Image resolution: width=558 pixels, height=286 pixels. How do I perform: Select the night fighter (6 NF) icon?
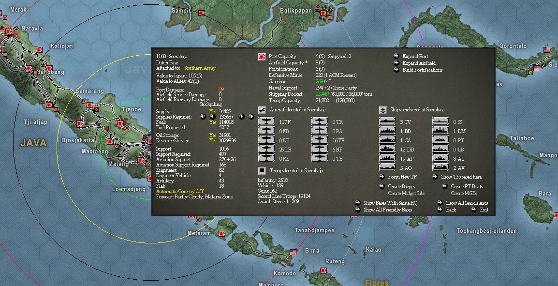pyautogui.click(x=319, y=149)
